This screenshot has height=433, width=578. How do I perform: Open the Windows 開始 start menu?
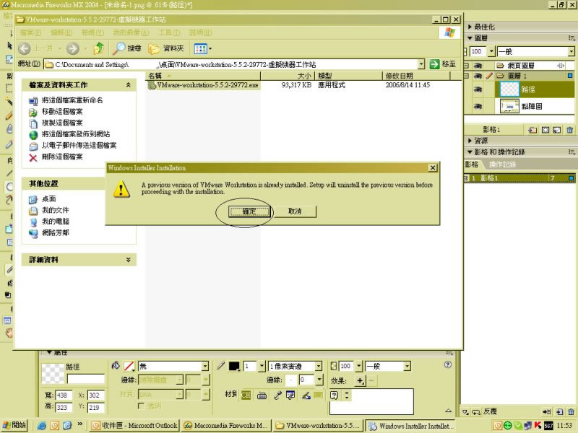[x=14, y=425]
